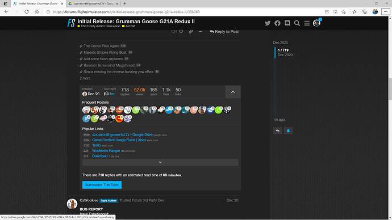This screenshot has height=220, width=392.
Task: Open ozx-aircraft-goose-hd.7z Google Drive link
Action: [x=122, y=135]
